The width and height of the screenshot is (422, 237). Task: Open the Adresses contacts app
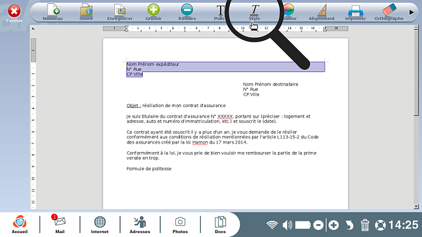click(140, 224)
